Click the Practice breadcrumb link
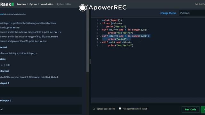This screenshot has width=205, height=115. coord(21,4)
